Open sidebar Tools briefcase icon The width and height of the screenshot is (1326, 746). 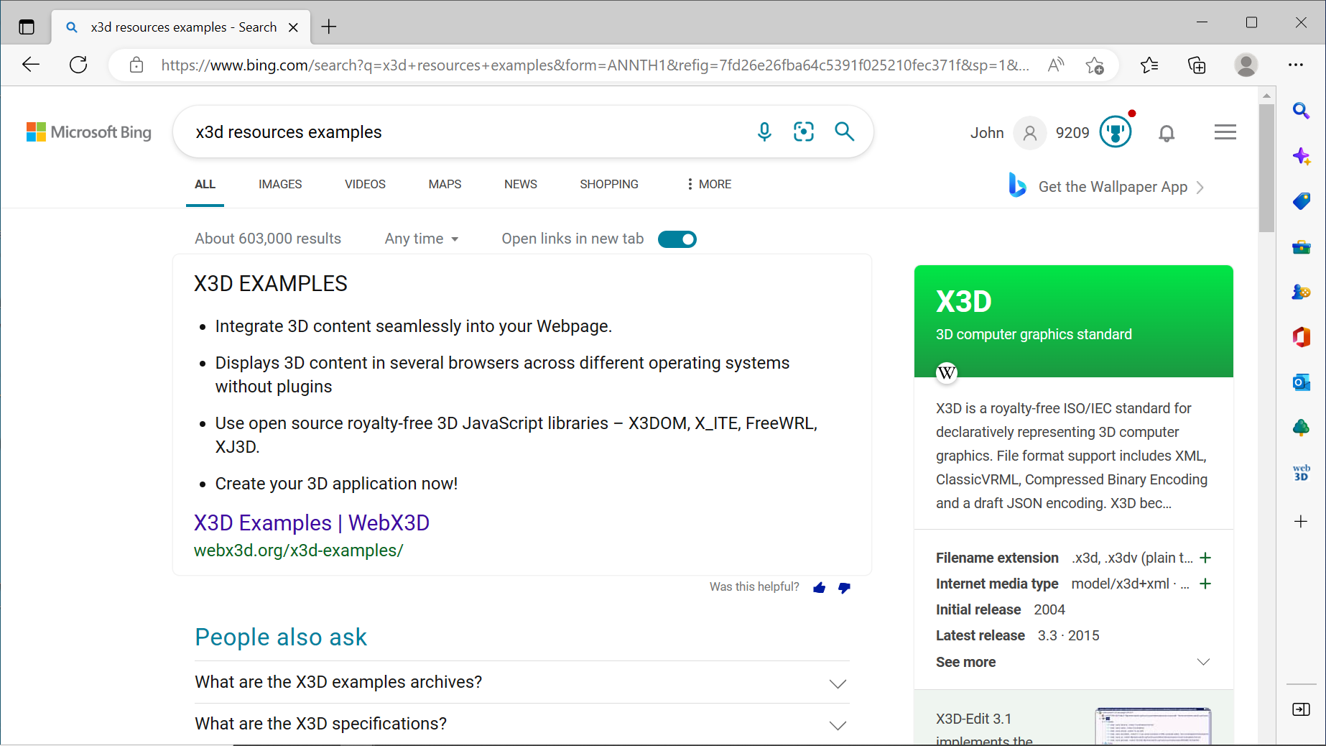click(1301, 247)
